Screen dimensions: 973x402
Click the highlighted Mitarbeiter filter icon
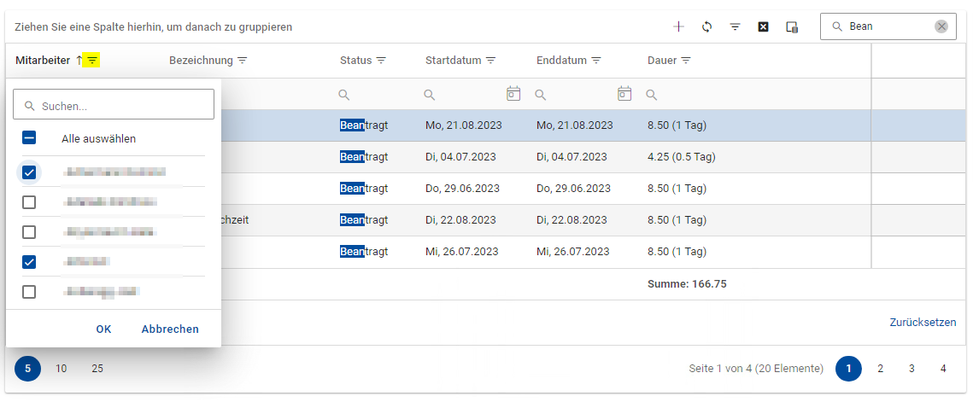(x=91, y=61)
